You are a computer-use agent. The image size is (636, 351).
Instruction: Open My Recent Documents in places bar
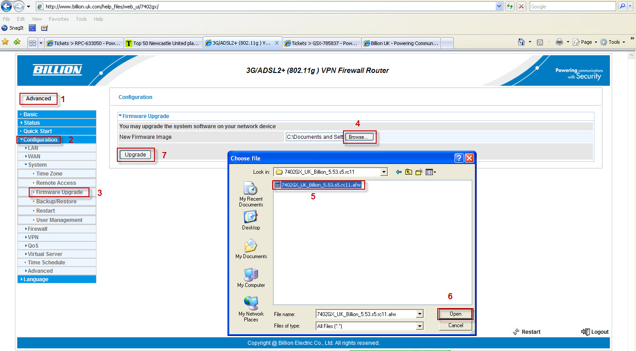coord(251,194)
